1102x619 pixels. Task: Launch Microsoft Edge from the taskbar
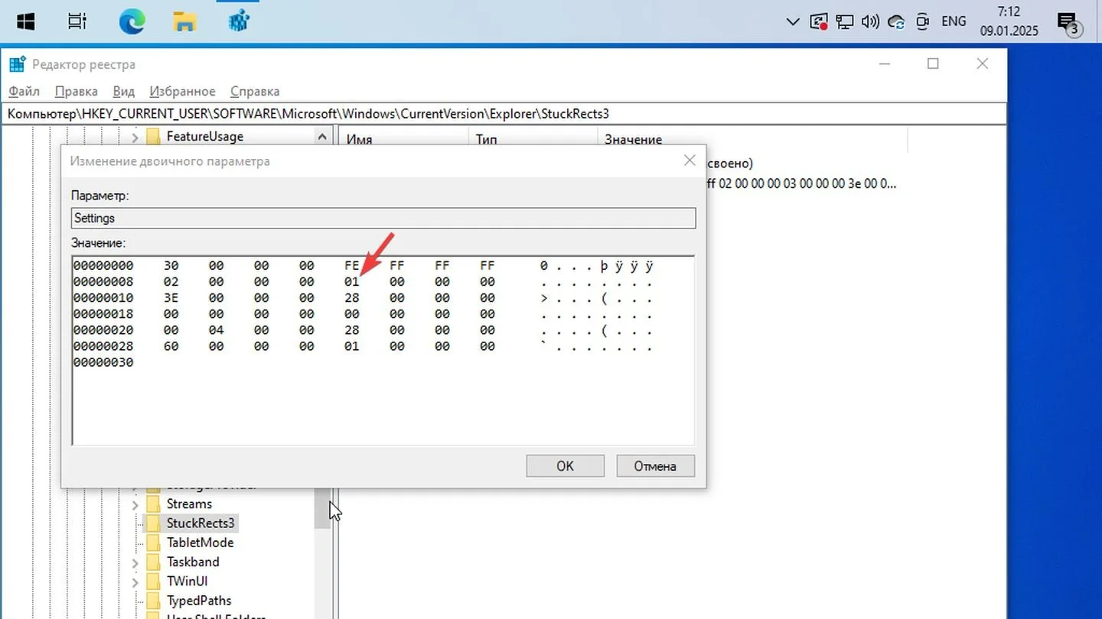(132, 21)
